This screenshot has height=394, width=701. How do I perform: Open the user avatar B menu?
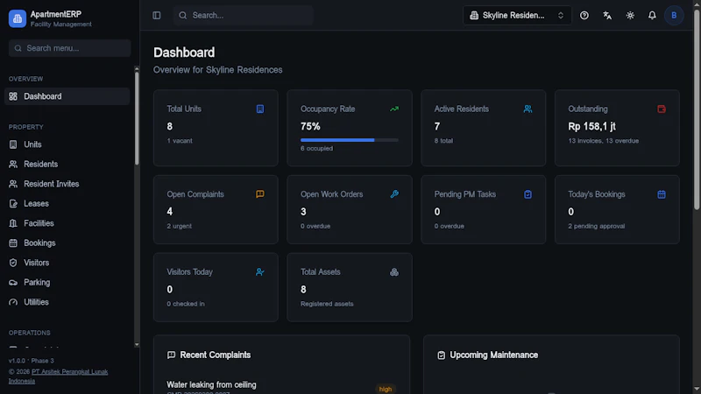click(x=674, y=15)
